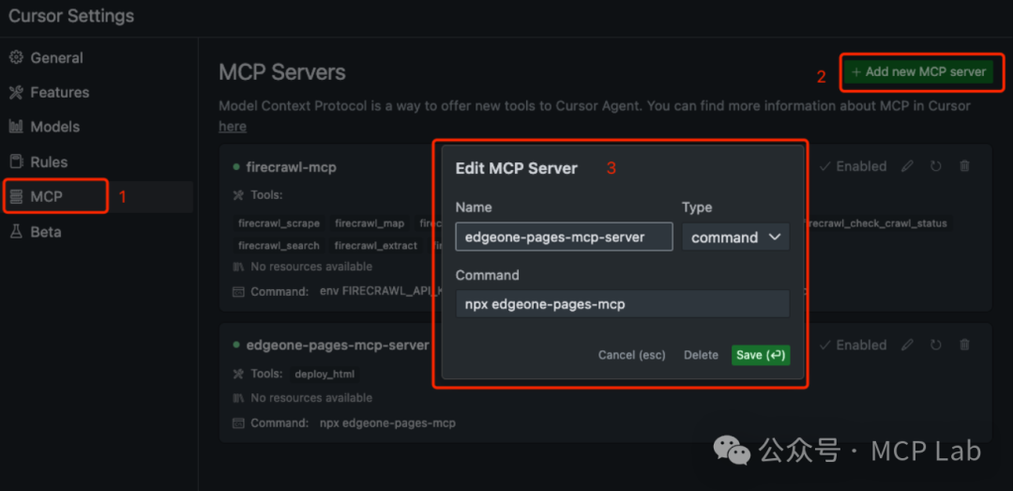Click the firecrawl_map tool tag
The image size is (1013, 491).
click(x=370, y=223)
